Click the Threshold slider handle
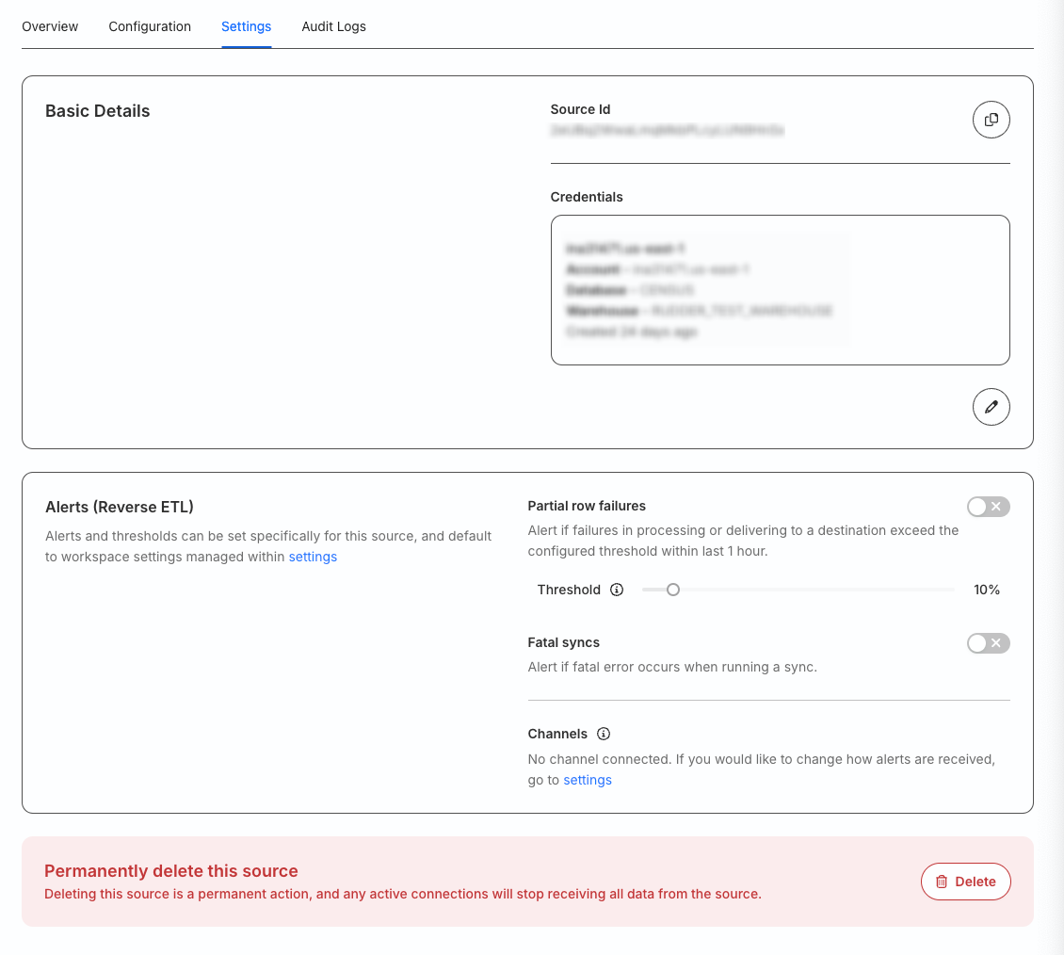 [672, 590]
